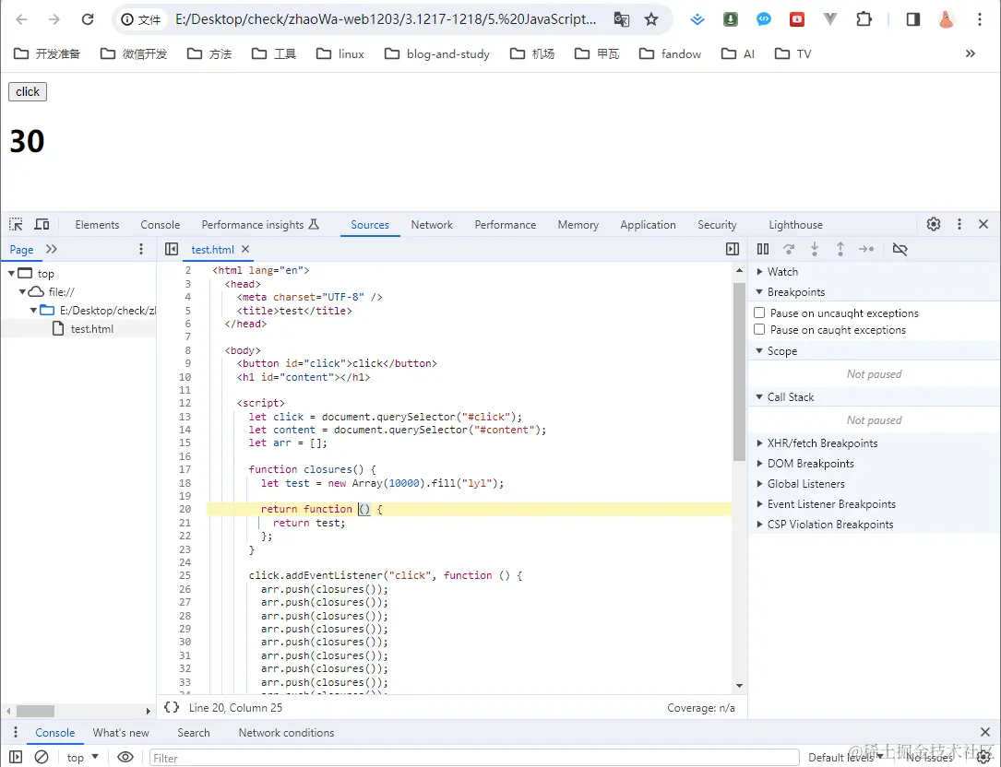Open DevTools settings gear
This screenshot has width=1001, height=767.
tap(934, 224)
